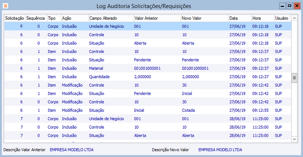Image resolution: width=303 pixels, height=157 pixels.
Task: Click the Hora column header
Action: coord(263,18)
